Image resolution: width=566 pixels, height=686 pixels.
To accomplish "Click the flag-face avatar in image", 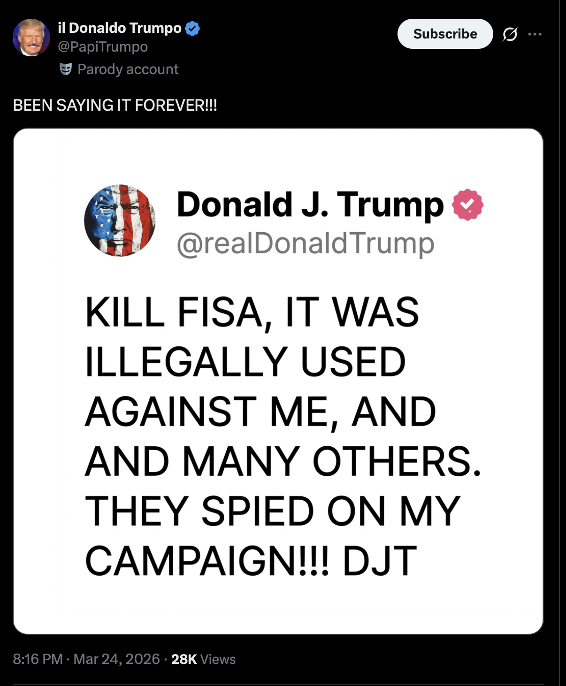I will click(120, 221).
